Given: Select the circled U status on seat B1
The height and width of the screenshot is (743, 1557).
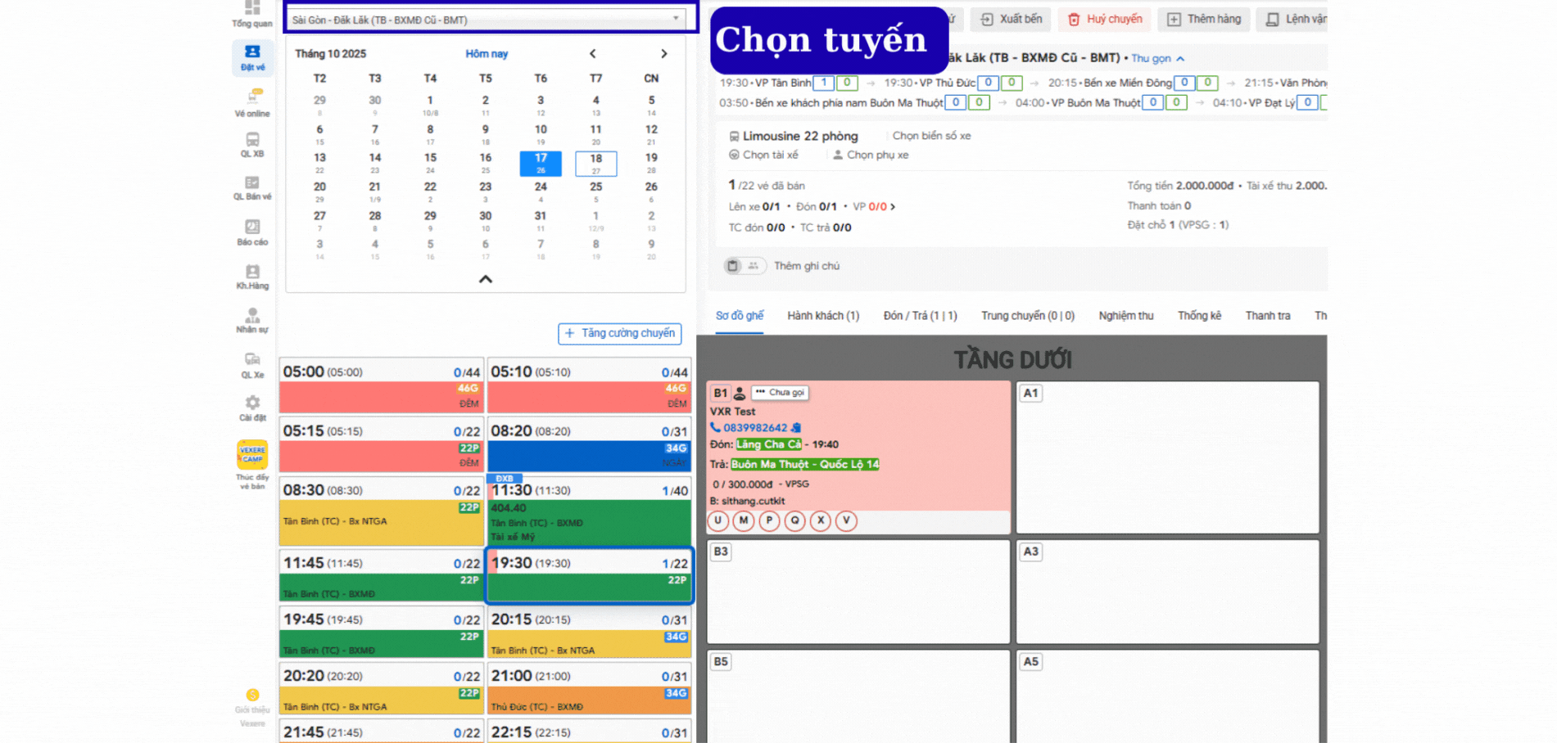Looking at the screenshot, I should pyautogui.click(x=718, y=520).
